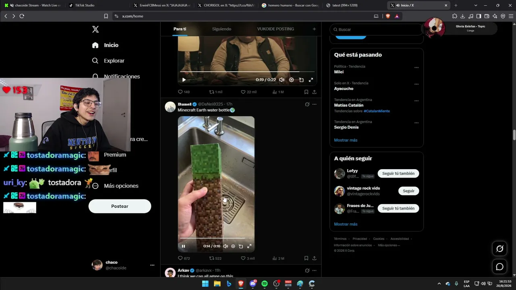Viewport: 516px width, 290px height.
Task: Reply to the Minecraft water bottle post
Action: 184,258
